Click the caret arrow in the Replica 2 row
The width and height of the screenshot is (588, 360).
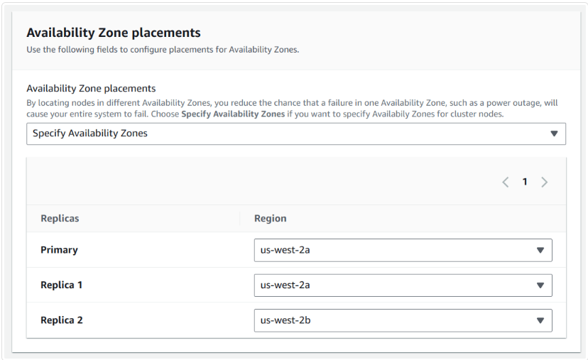(x=540, y=320)
